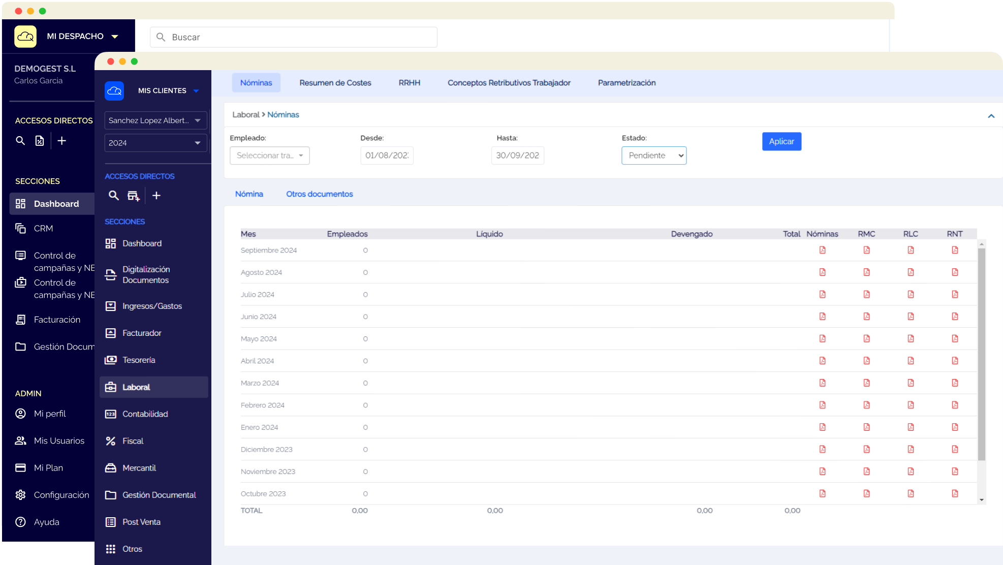The width and height of the screenshot is (1003, 565).
Task: Open the Parametrización tab
Action: [x=626, y=83]
